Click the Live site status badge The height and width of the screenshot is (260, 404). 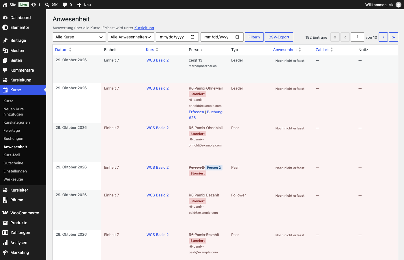coord(24,5)
